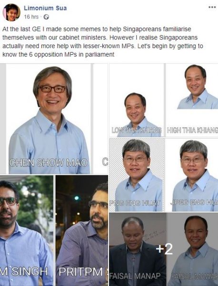
Task: Open the Low Thia Khiang image
Action: coord(136,100)
